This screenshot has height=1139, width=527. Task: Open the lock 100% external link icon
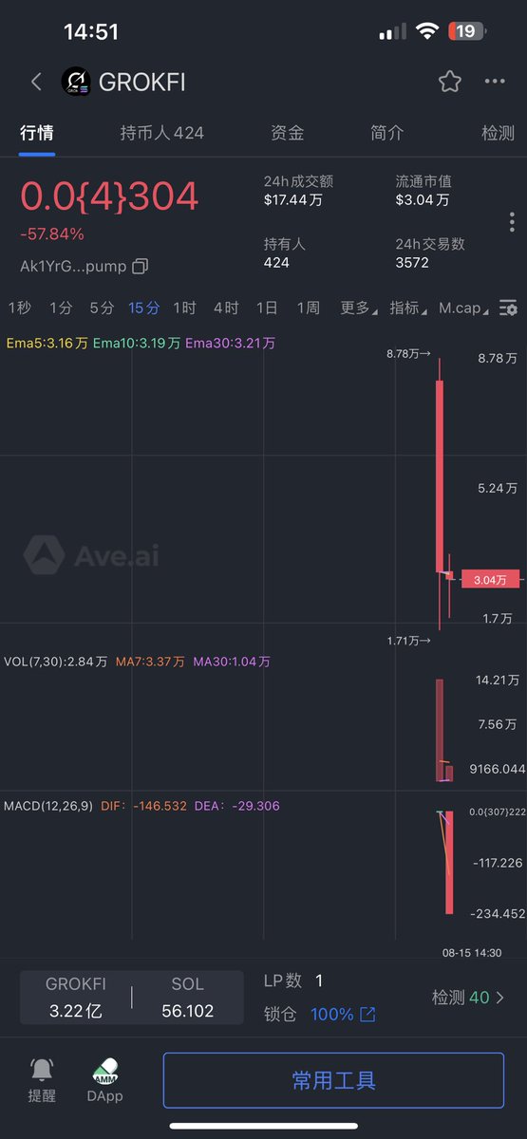click(367, 1015)
